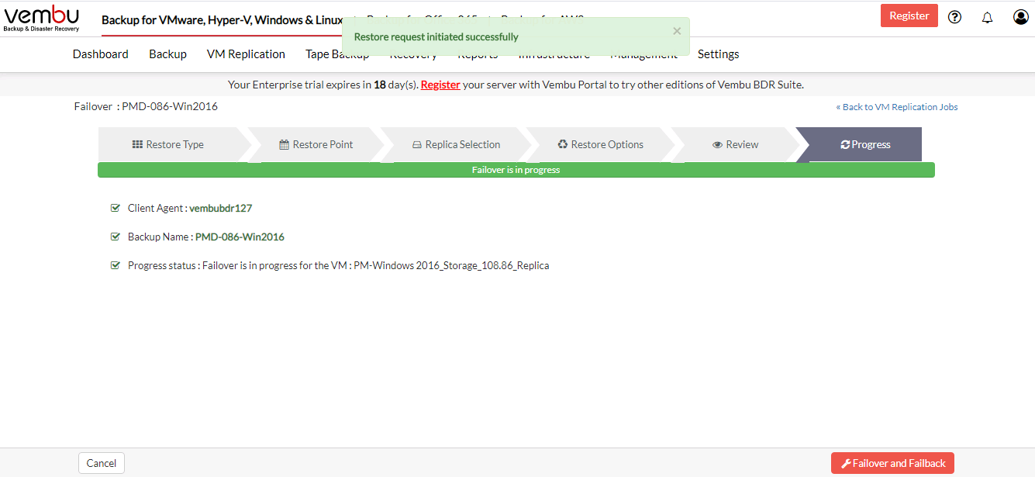The image size is (1035, 477).
Task: Follow the Register link in trial banner
Action: [440, 85]
